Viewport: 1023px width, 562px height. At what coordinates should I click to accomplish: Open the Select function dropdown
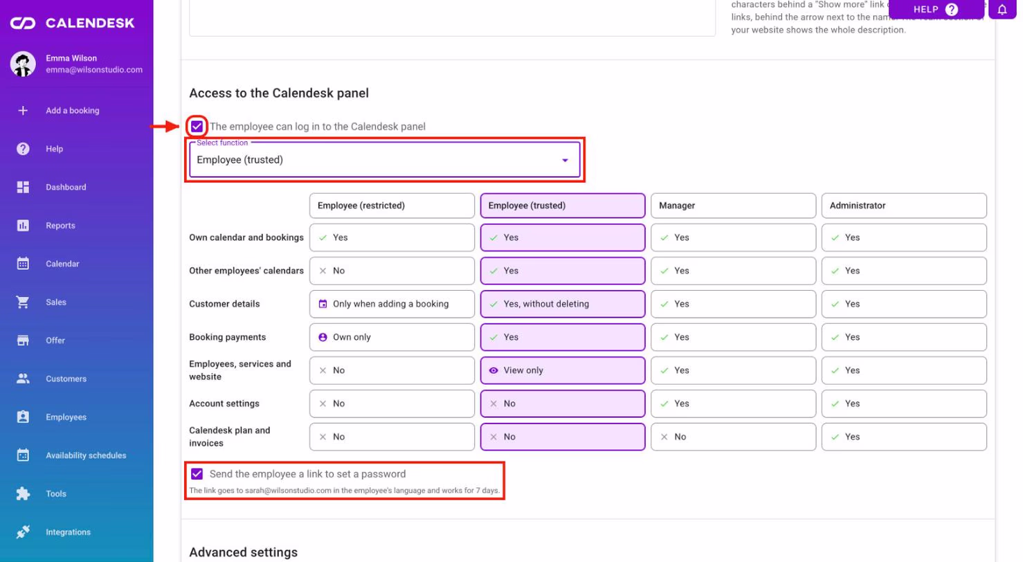(385, 160)
